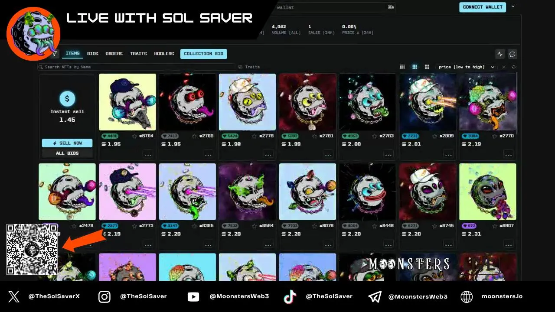555x312 pixels.
Task: Open more options on card #2809
Action: [448, 154]
